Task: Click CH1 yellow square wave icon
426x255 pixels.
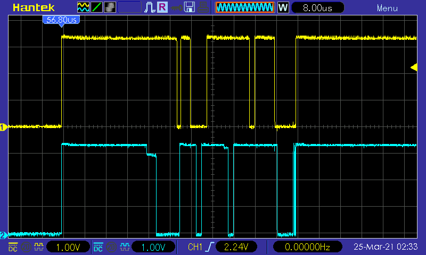Action: click(38, 246)
